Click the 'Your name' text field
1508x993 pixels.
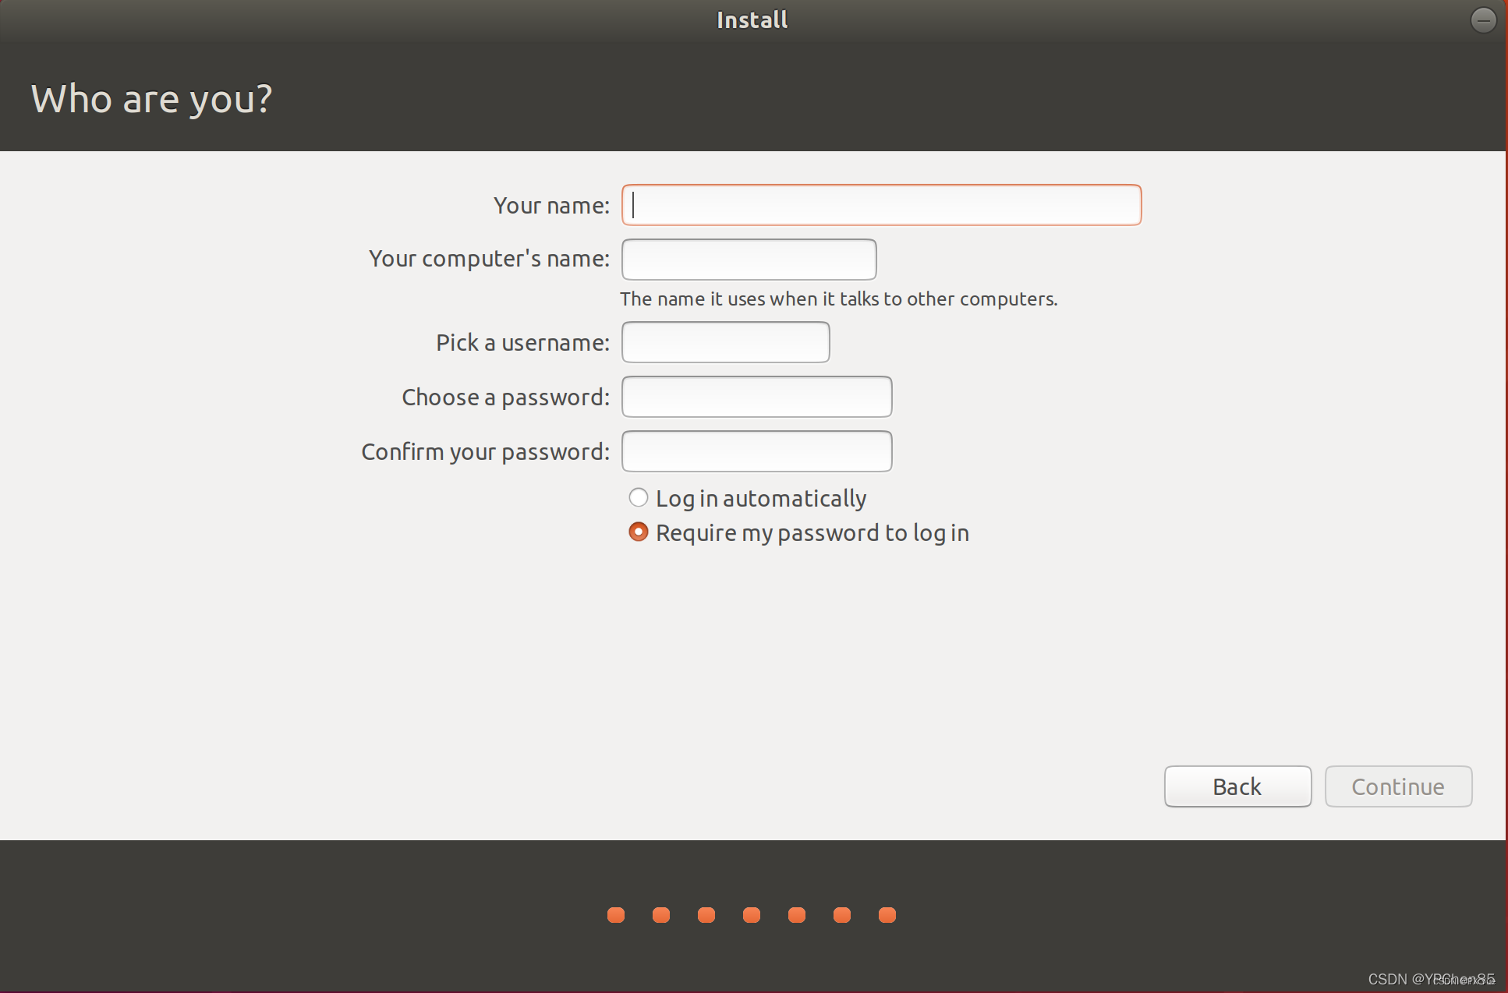881,205
